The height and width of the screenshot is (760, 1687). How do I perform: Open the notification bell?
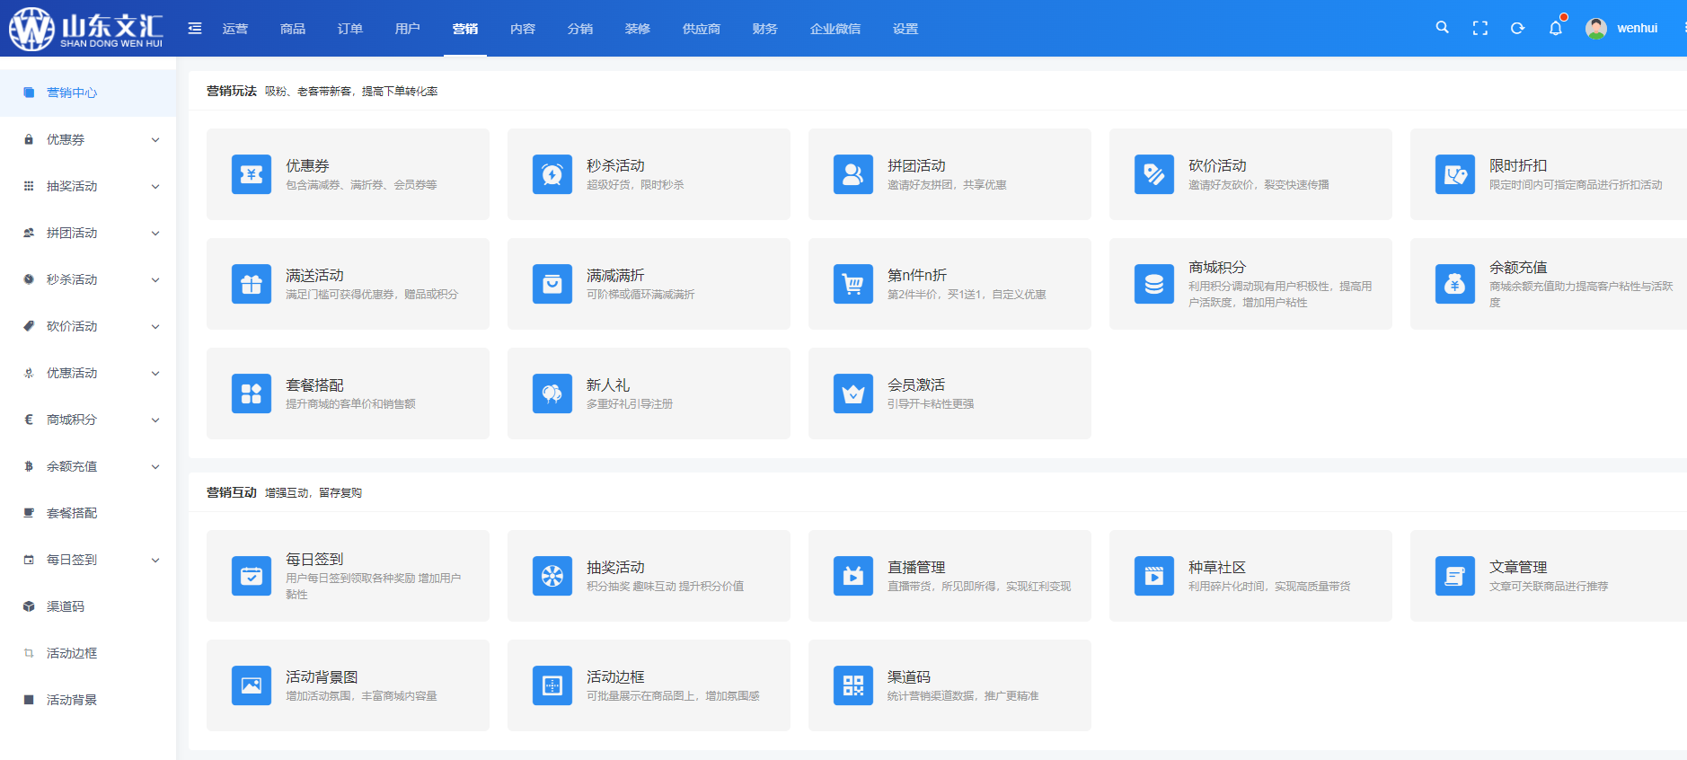point(1556,28)
